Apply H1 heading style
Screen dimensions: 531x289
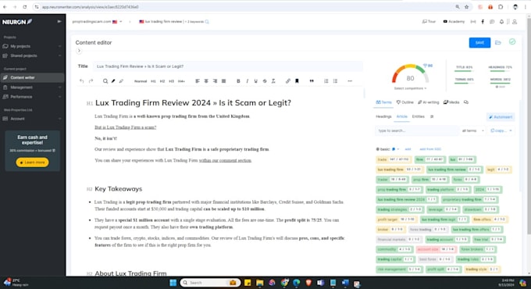pyautogui.click(x=153, y=81)
